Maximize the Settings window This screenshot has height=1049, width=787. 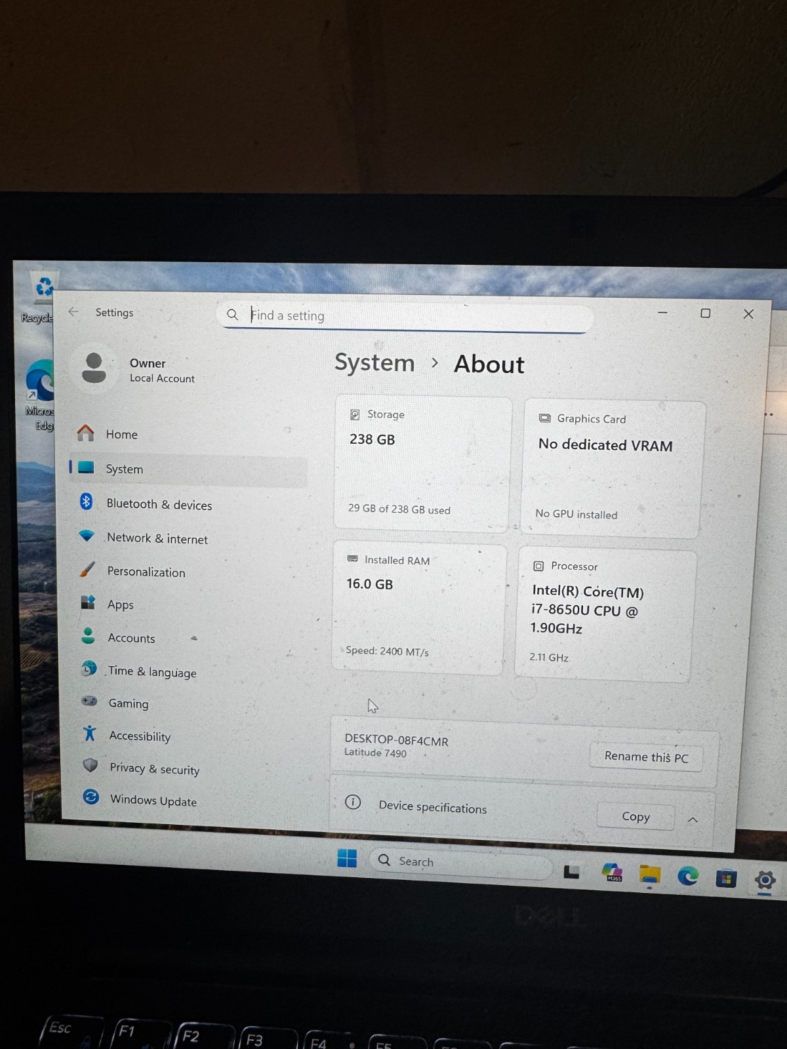tap(706, 313)
